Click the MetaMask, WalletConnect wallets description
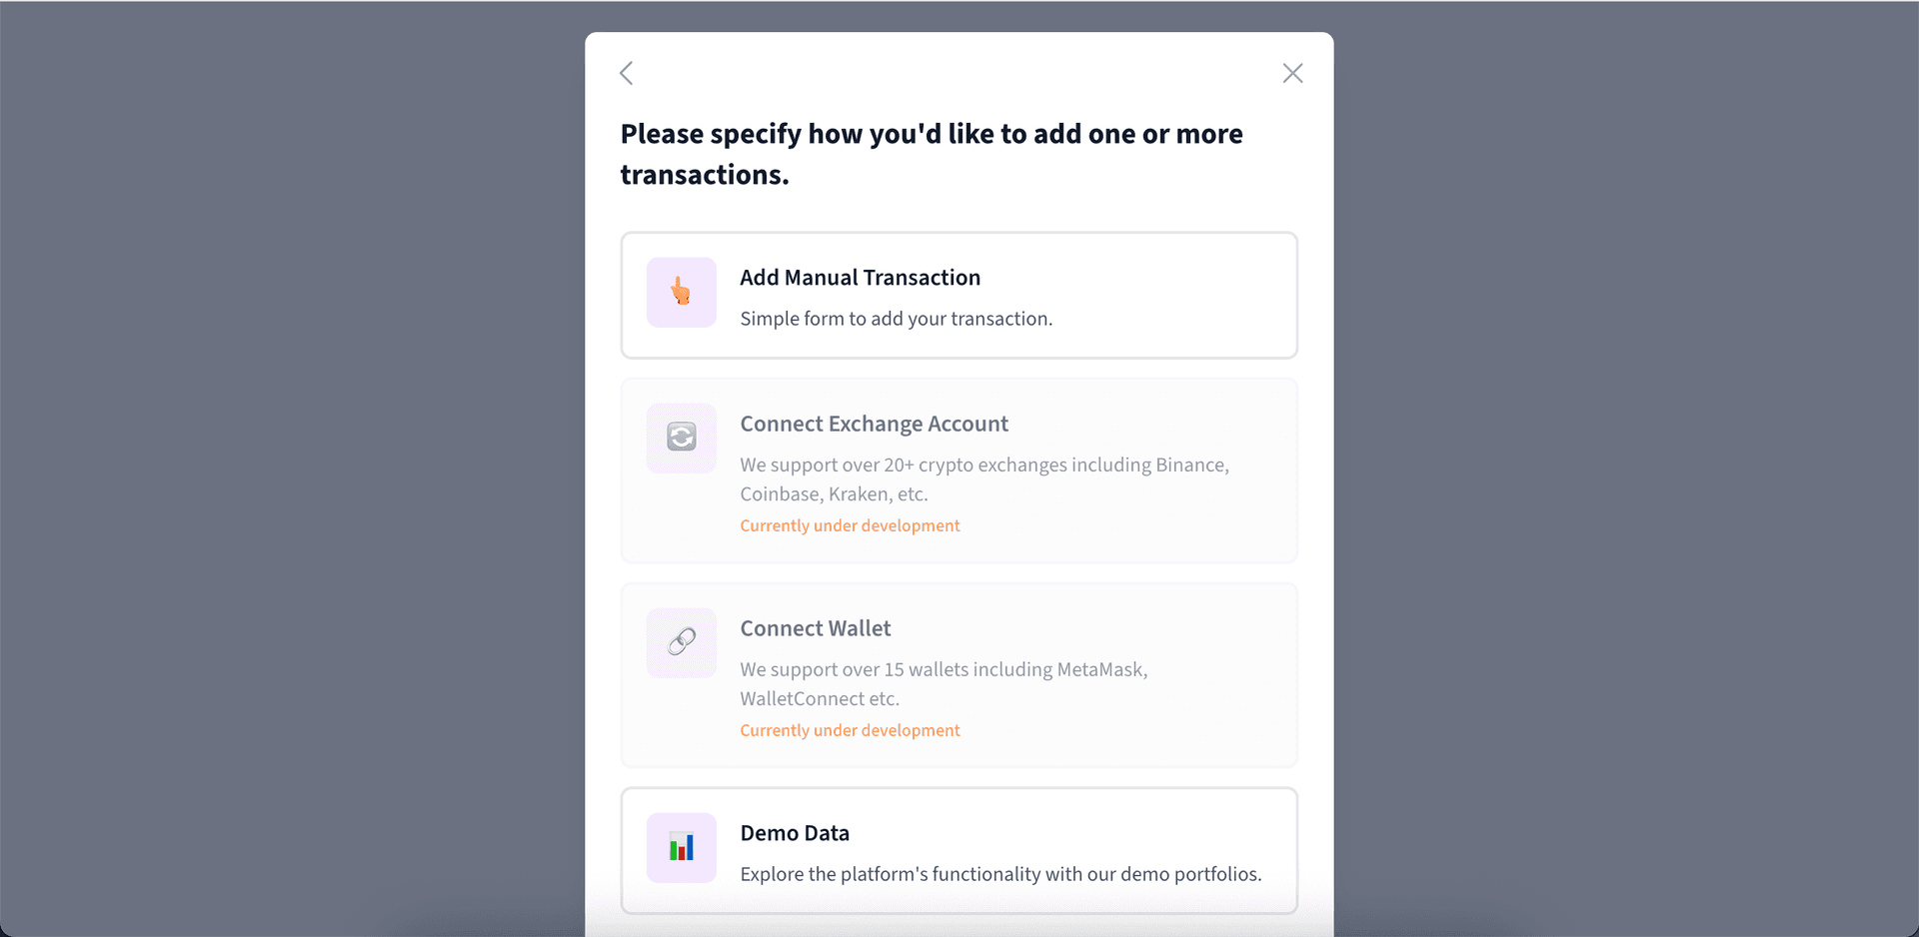1919x937 pixels. coord(944,684)
